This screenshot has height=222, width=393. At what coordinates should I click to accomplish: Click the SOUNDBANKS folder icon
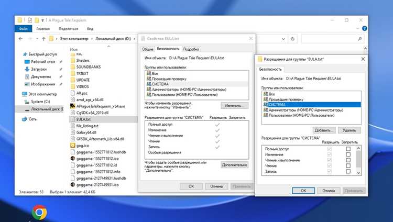point(73,67)
